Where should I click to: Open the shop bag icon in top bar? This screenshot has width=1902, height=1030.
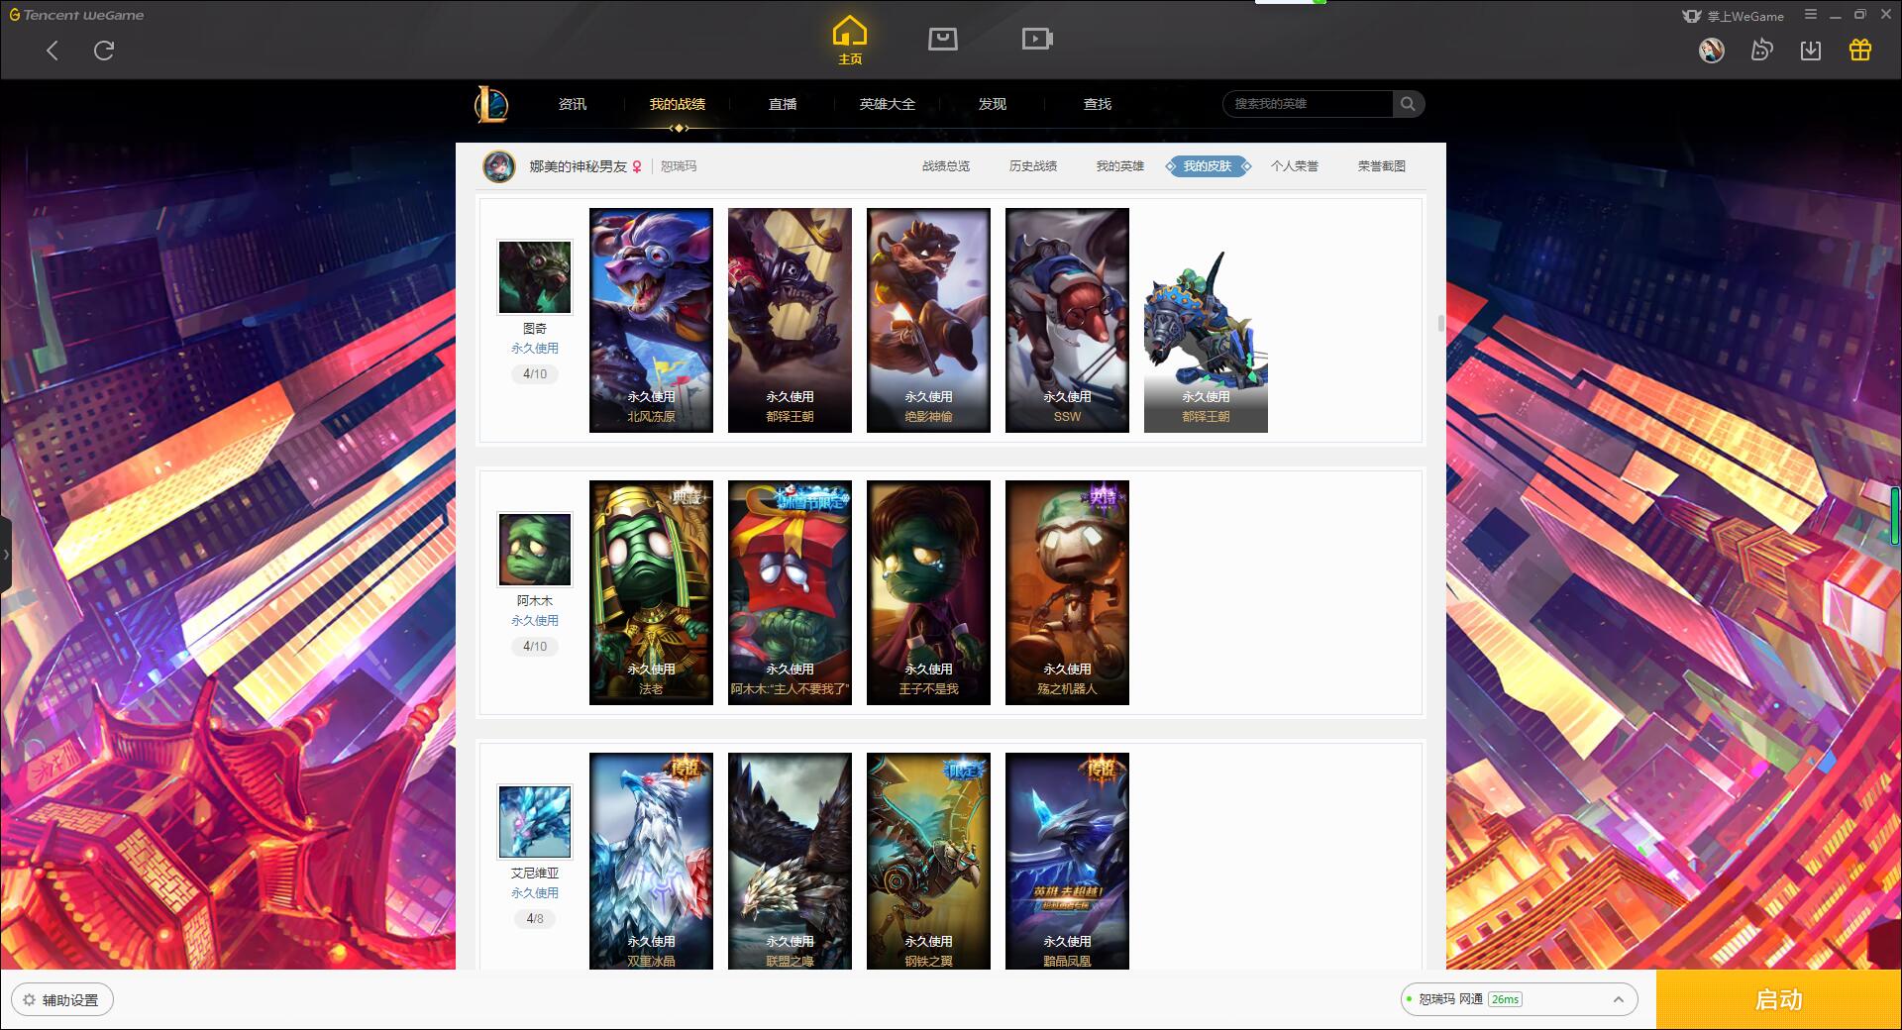pos(942,39)
